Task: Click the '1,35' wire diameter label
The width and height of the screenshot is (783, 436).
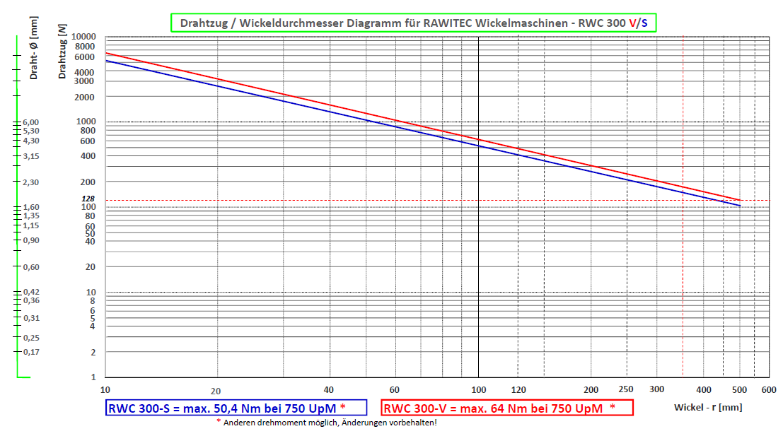Action: [31, 216]
